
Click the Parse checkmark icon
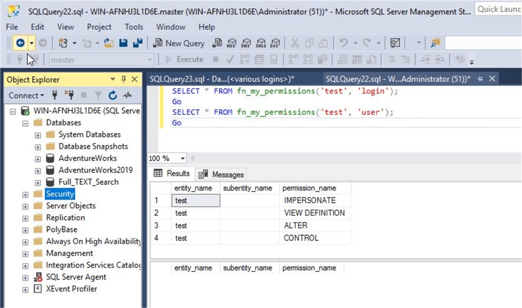tap(230, 59)
